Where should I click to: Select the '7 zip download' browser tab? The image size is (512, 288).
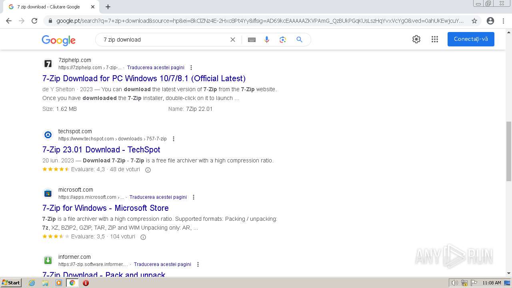pyautogui.click(x=51, y=7)
